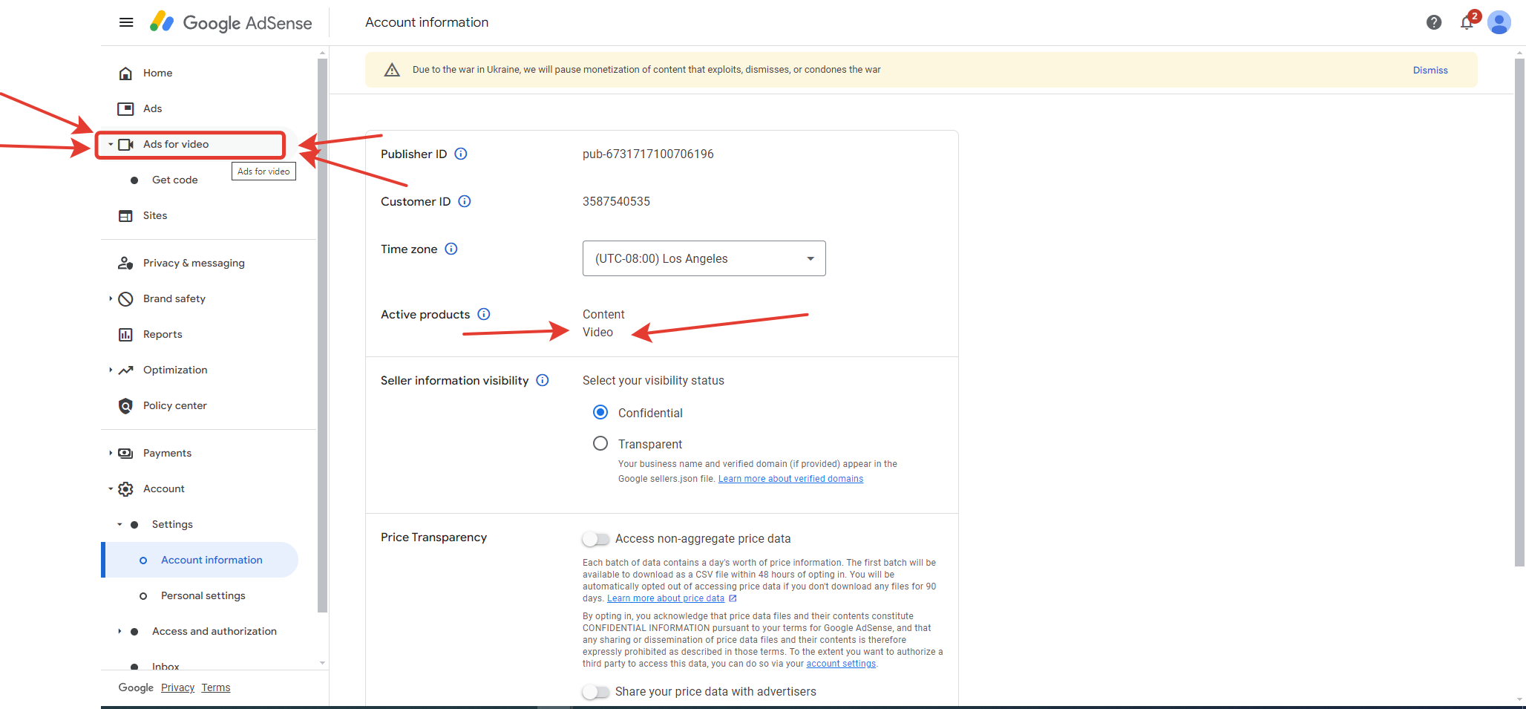Viewport: 1526px width, 709px height.
Task: Open the Help question mark icon
Action: [x=1434, y=22]
